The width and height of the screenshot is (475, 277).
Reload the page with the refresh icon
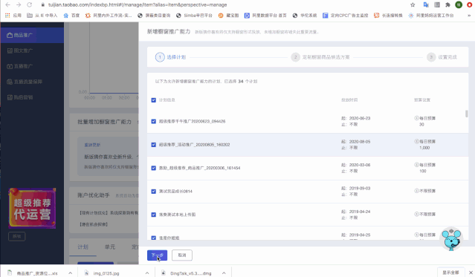click(30, 5)
